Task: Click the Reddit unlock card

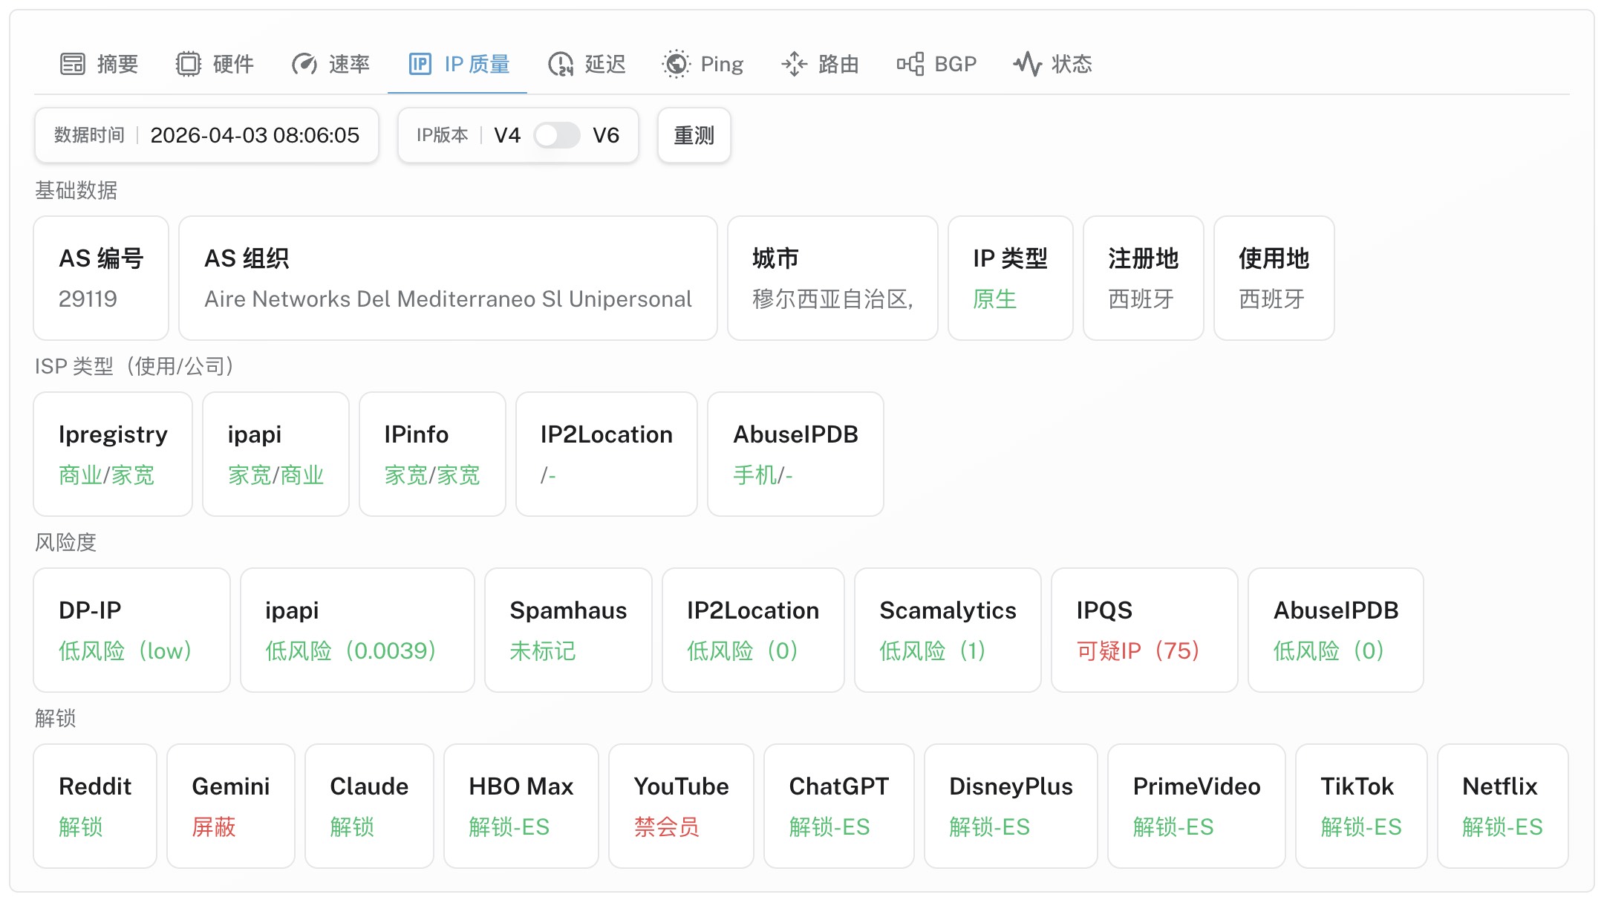Action: [x=95, y=806]
